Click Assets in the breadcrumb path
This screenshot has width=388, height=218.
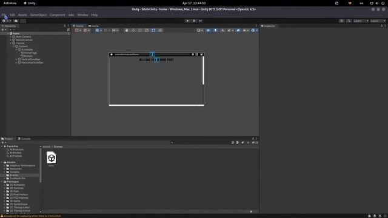click(x=47, y=147)
